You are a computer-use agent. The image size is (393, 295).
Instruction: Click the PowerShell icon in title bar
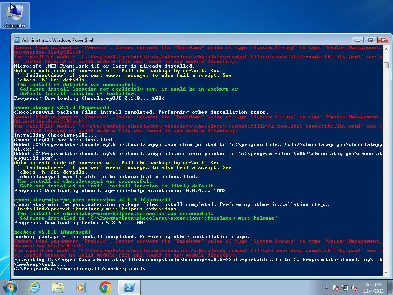[17, 40]
